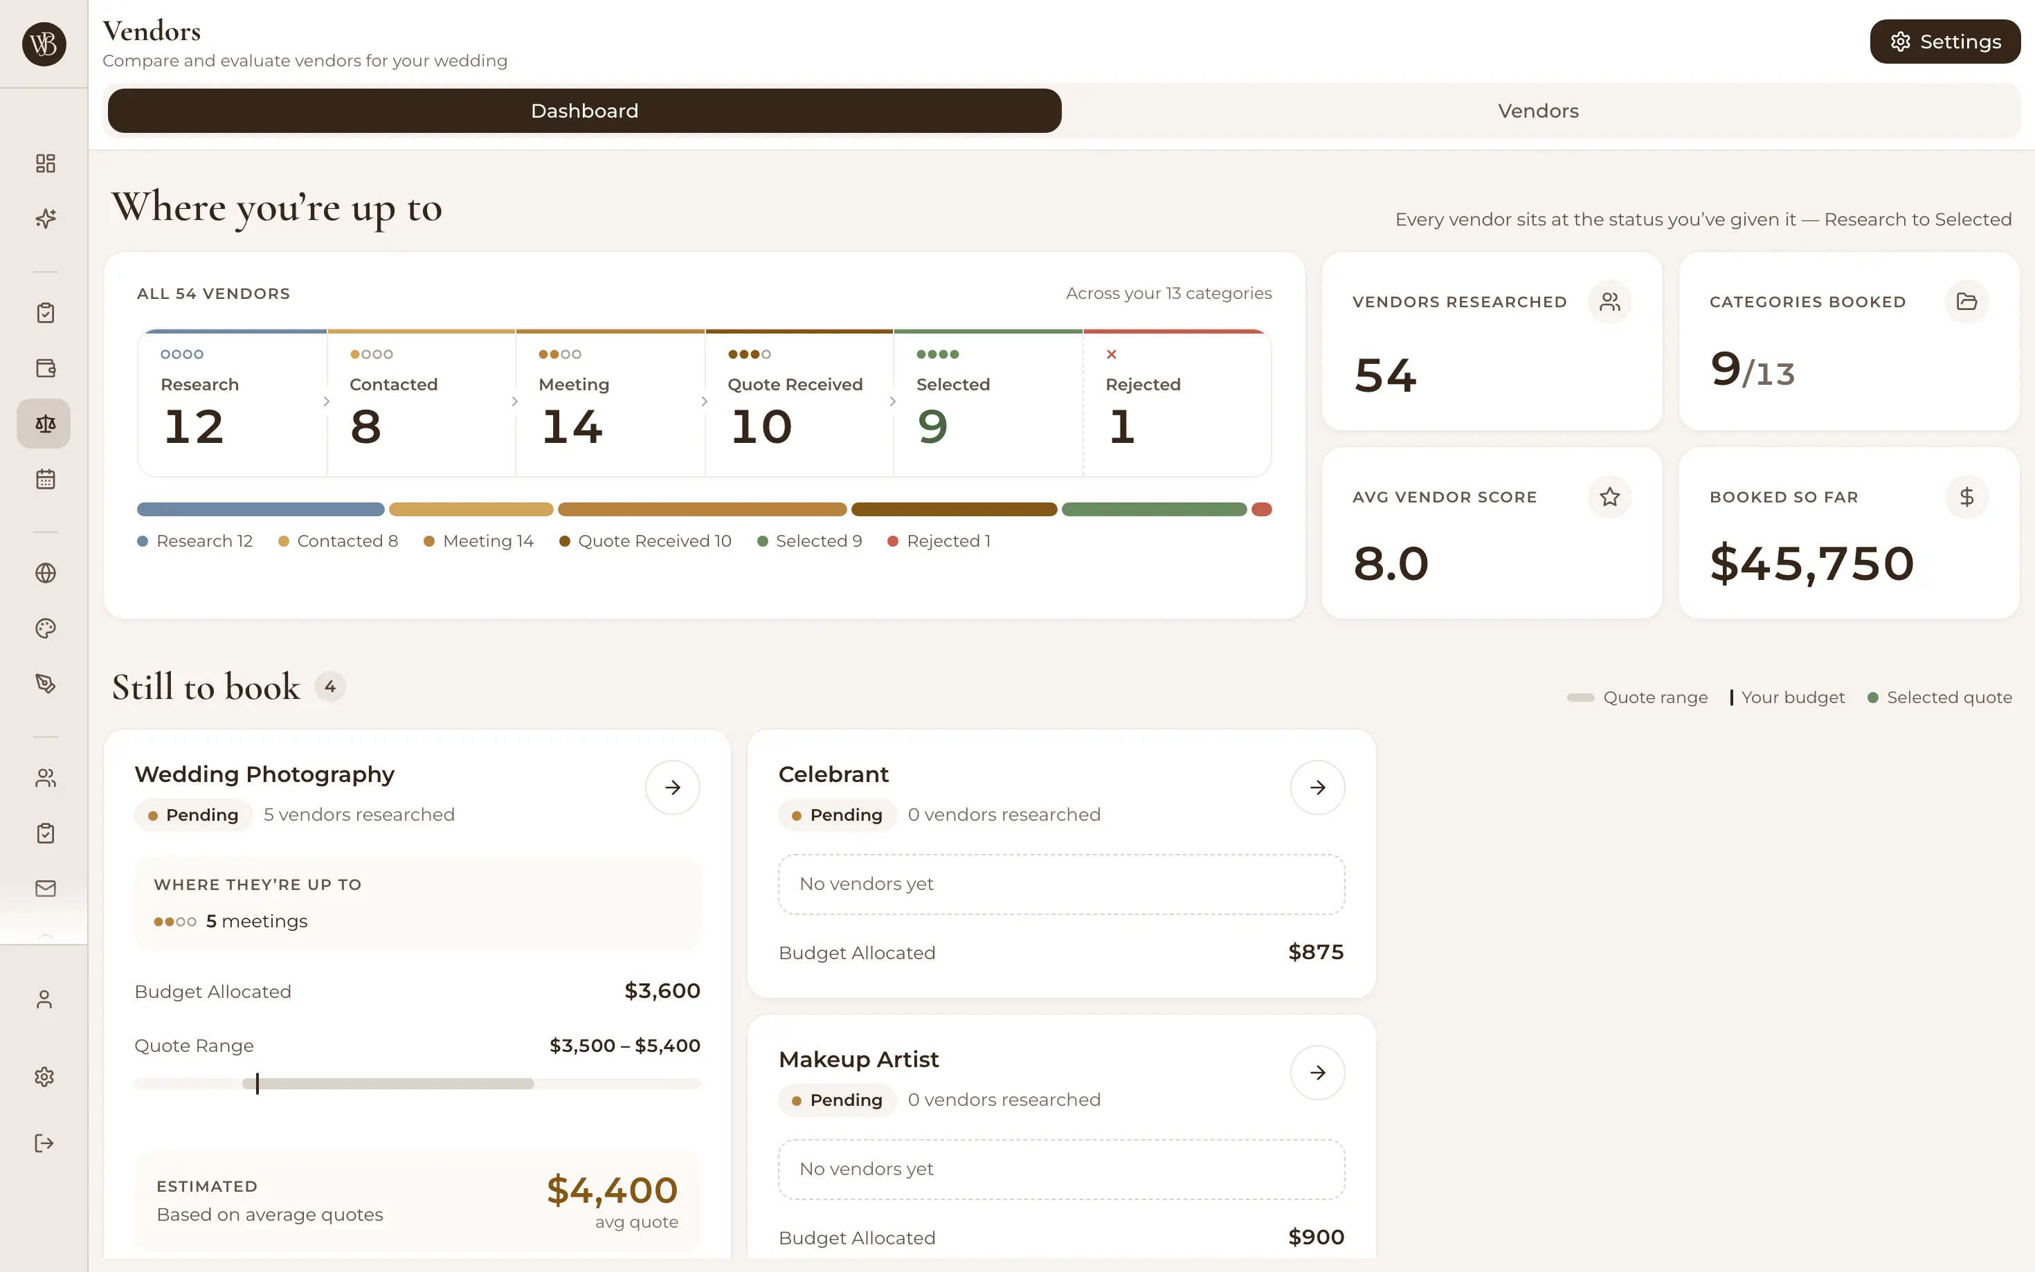
Task: Click the 'Rejected 1' legend entry
Action: 939,541
